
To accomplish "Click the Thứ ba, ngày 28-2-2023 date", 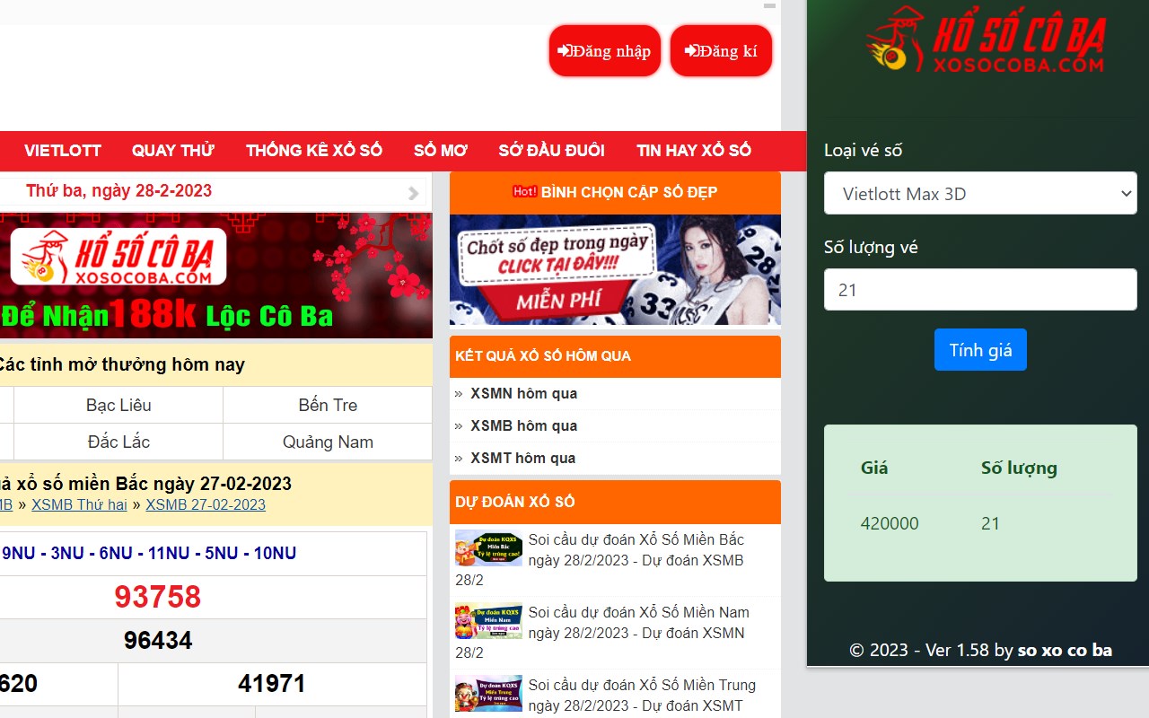I will [118, 190].
